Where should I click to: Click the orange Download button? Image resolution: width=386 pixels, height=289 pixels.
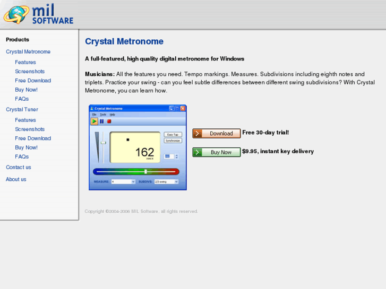coord(217,133)
